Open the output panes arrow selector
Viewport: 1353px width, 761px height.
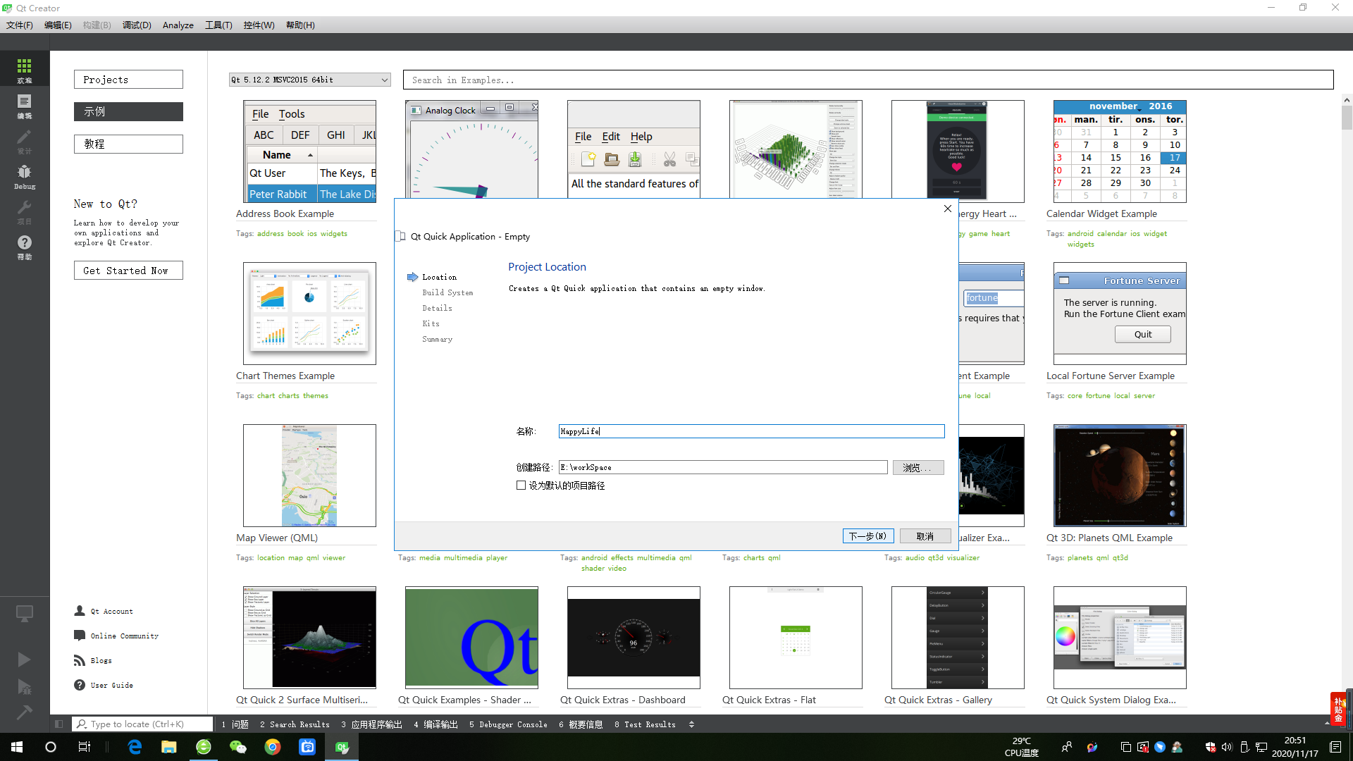(691, 724)
